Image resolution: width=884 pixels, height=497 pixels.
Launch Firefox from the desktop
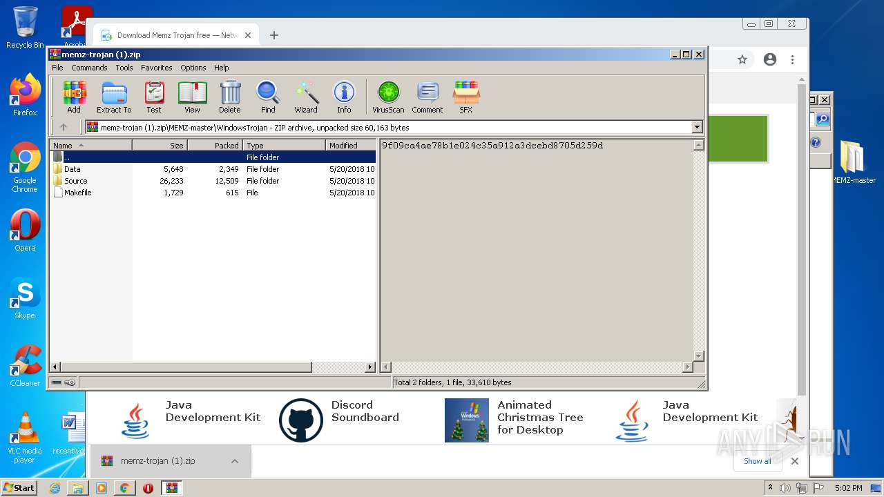click(25, 95)
